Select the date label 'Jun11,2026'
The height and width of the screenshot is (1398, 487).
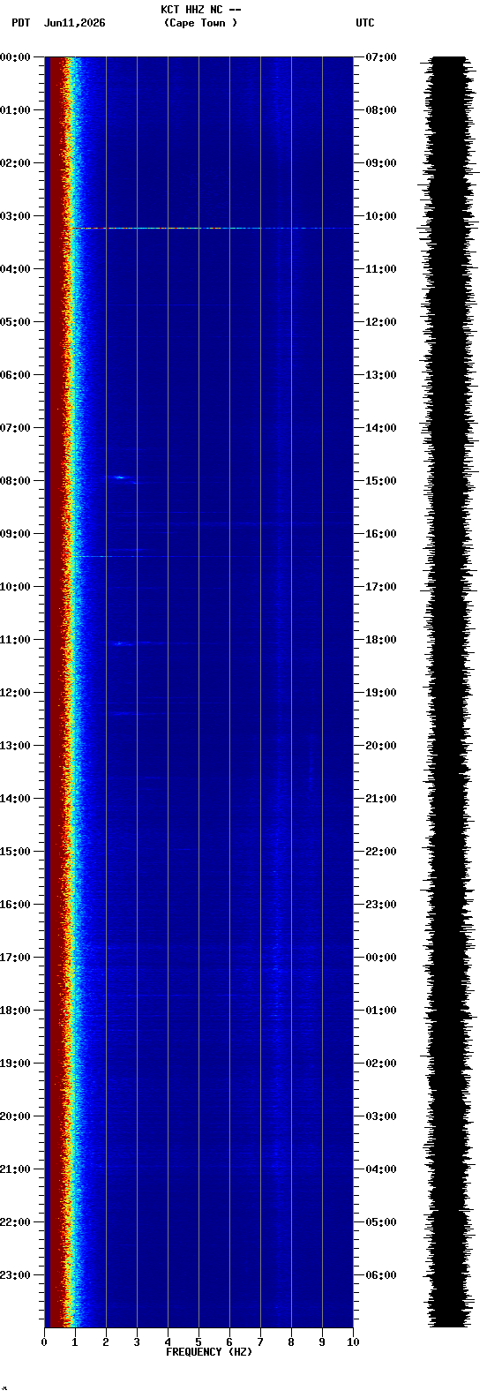(74, 23)
